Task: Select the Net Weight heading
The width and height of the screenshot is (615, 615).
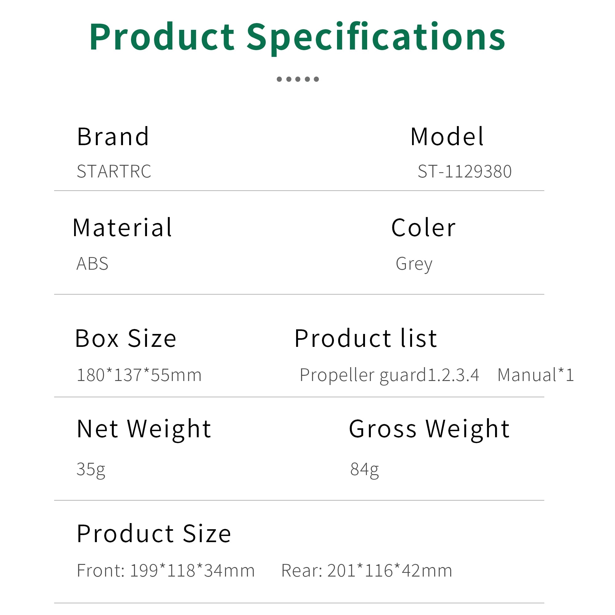Action: 144,429
